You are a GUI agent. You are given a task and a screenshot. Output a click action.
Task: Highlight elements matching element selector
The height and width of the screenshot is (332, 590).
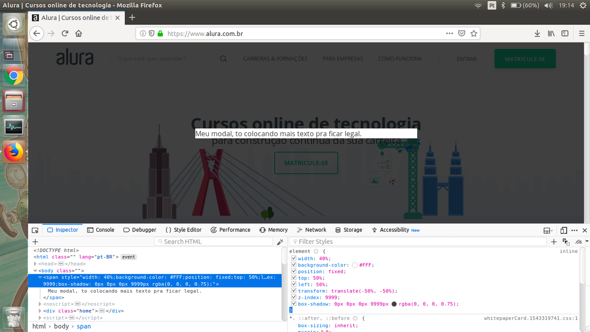(316, 251)
